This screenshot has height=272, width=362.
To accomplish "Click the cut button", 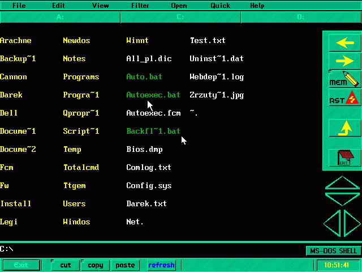I will [66, 265].
